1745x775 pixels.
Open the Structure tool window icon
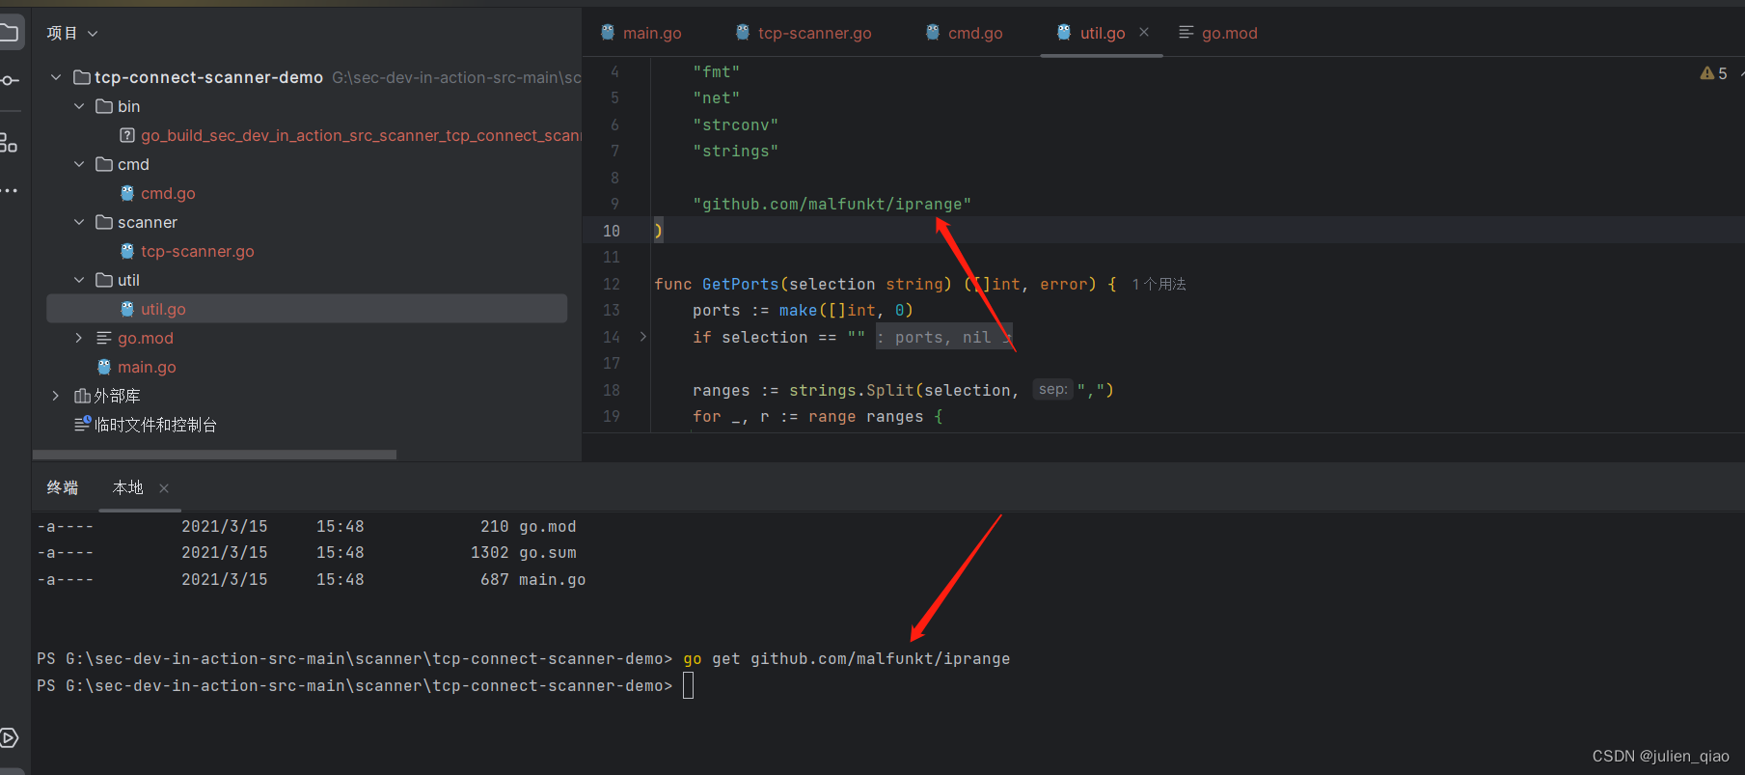[9, 143]
